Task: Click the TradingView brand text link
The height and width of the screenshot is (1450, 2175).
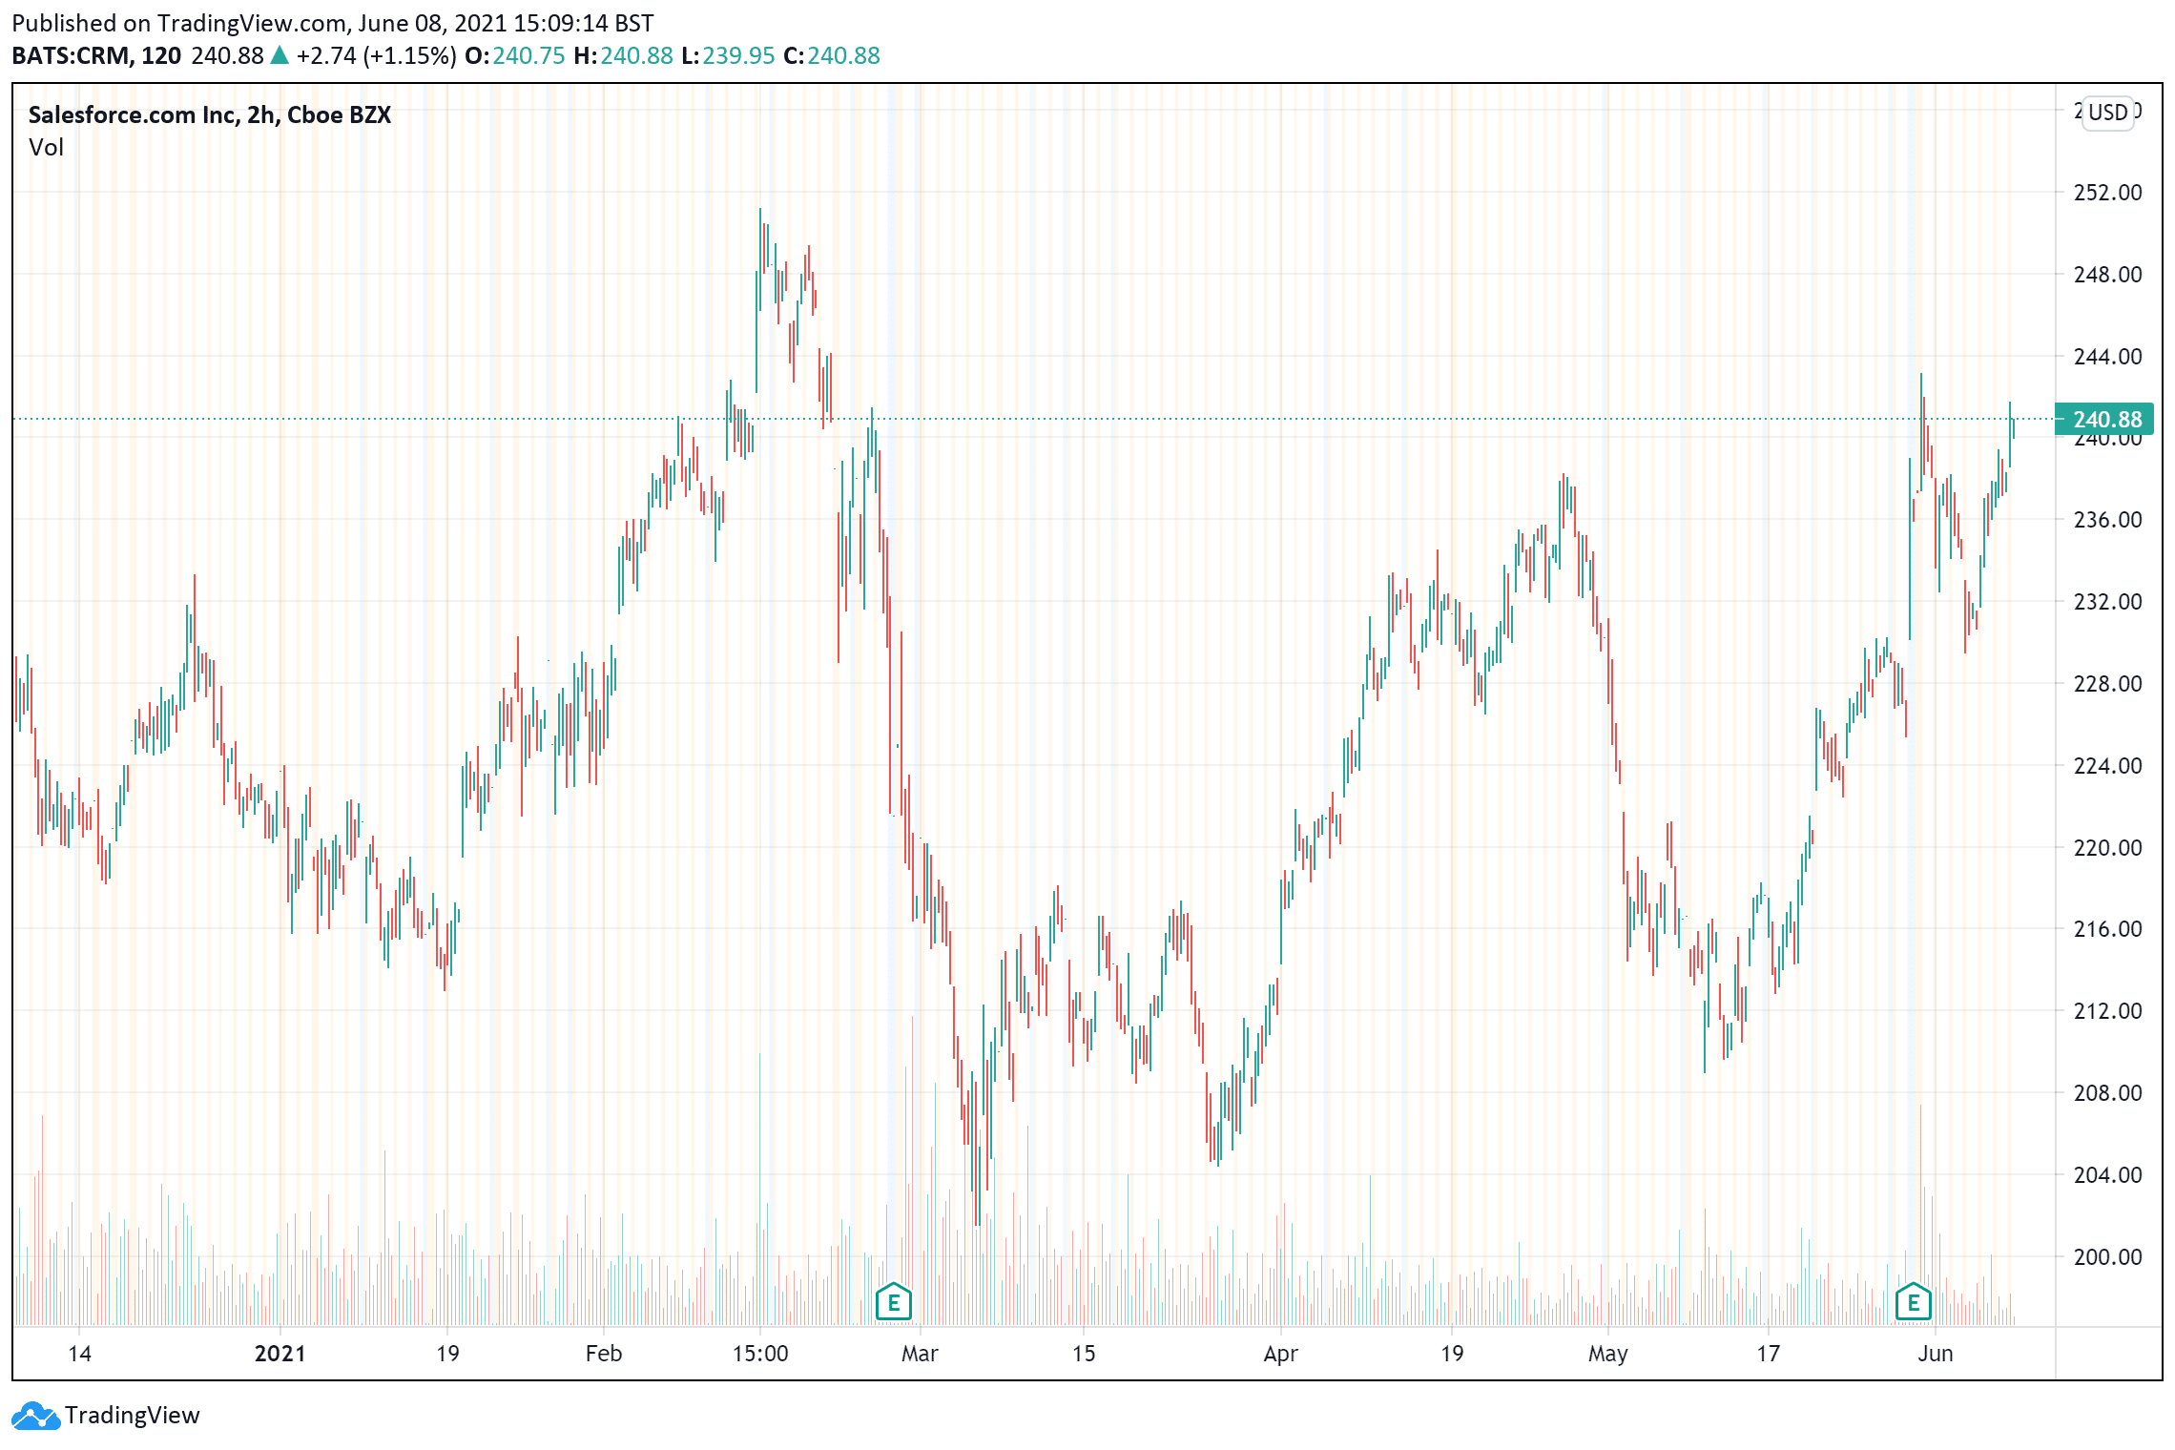Action: [x=133, y=1416]
